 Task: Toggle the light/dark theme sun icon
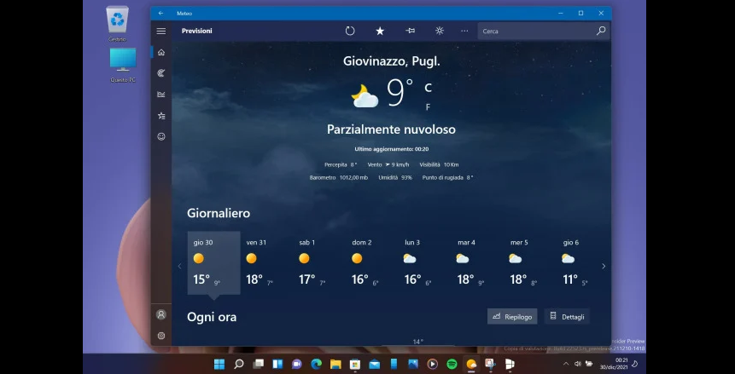pyautogui.click(x=440, y=31)
